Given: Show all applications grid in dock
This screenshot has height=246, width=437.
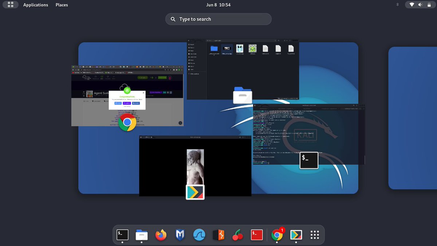Looking at the screenshot, I should click(315, 235).
